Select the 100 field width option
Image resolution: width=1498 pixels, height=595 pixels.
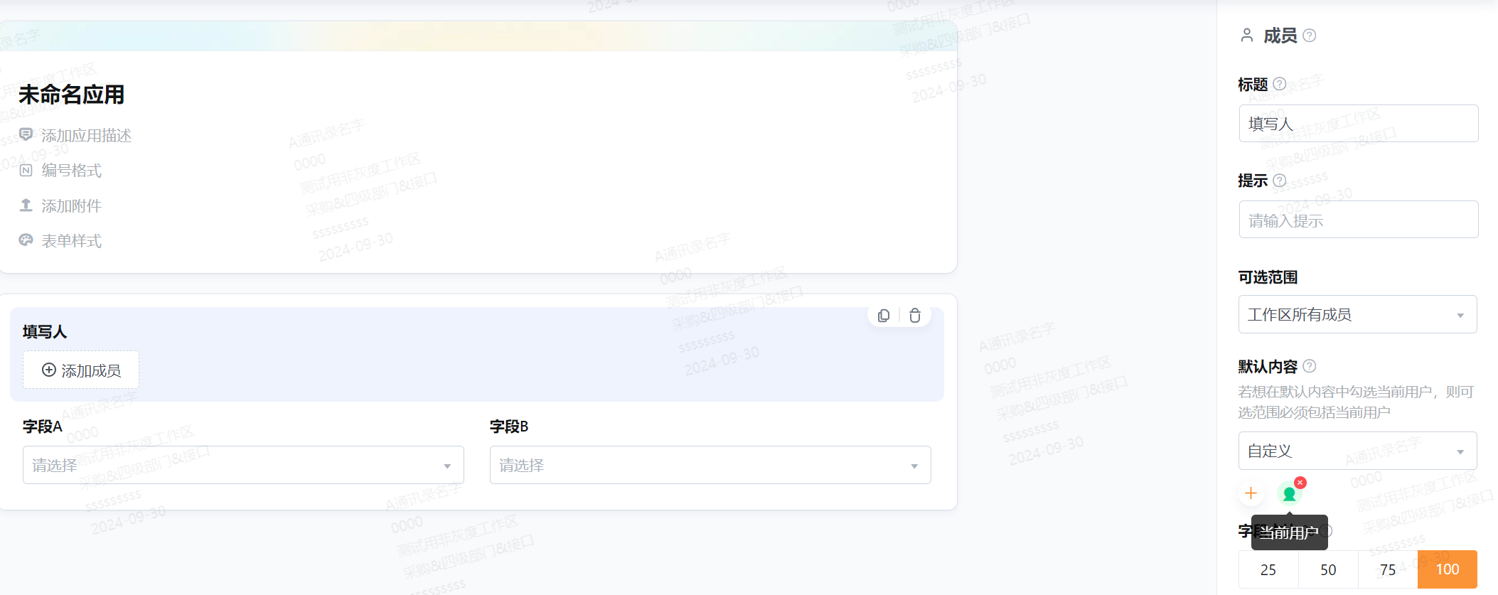point(1448,569)
